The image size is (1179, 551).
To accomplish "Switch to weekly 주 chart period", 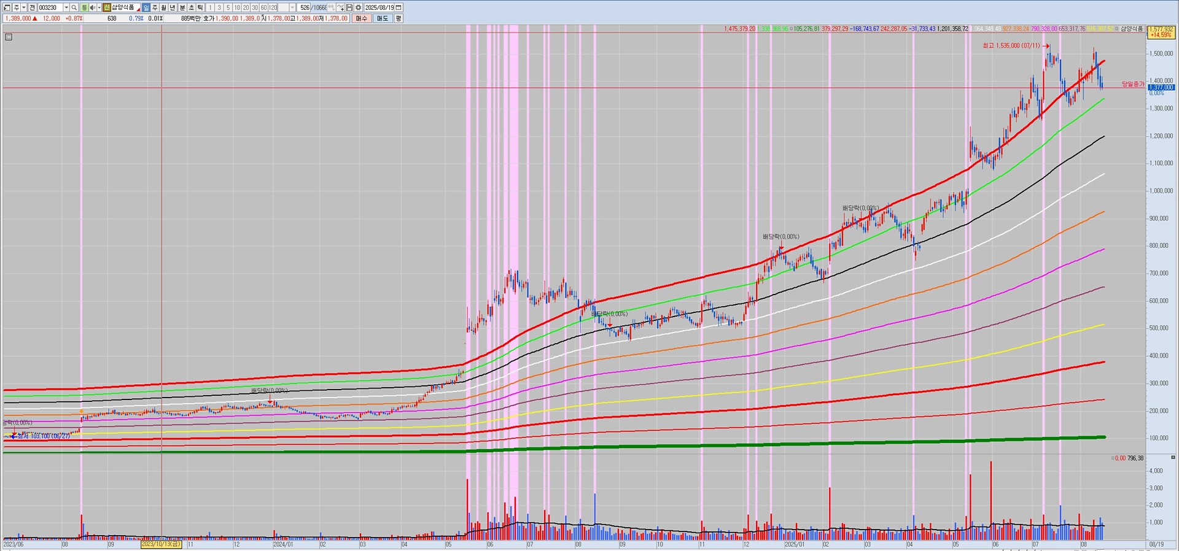I will click(155, 7).
